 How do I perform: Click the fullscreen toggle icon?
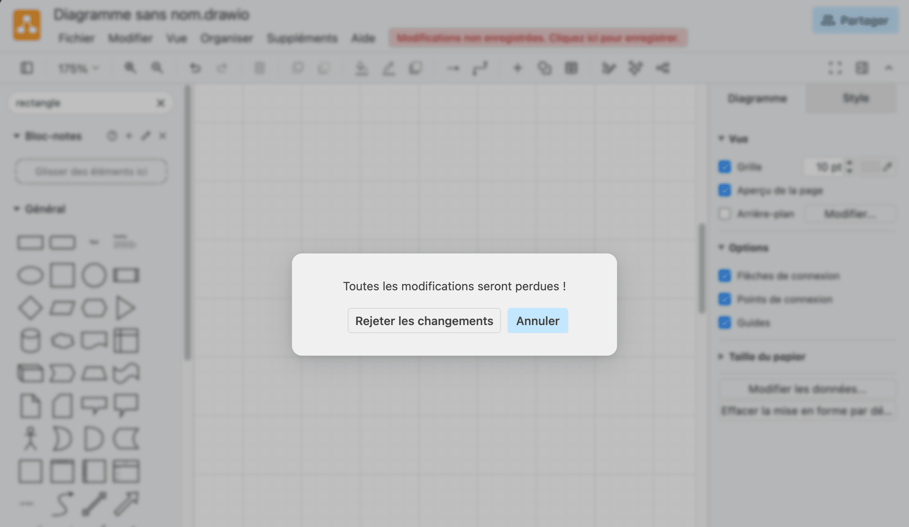(835, 68)
